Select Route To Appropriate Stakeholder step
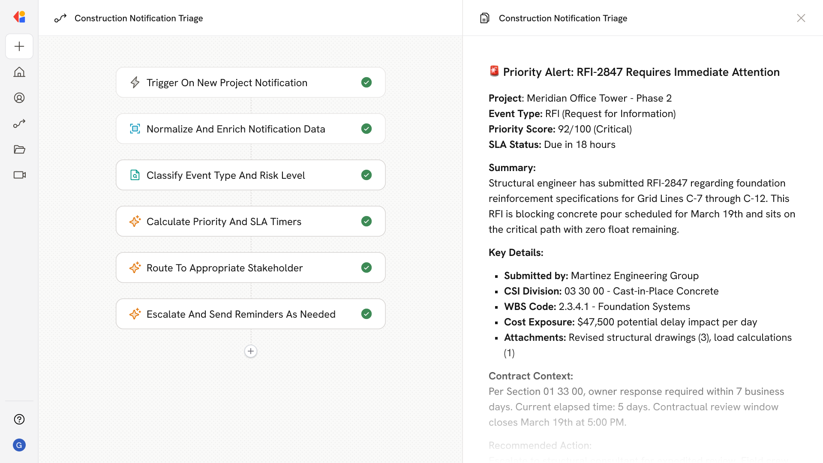 (x=225, y=268)
